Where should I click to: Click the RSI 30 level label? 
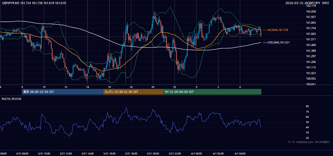click(307, 133)
